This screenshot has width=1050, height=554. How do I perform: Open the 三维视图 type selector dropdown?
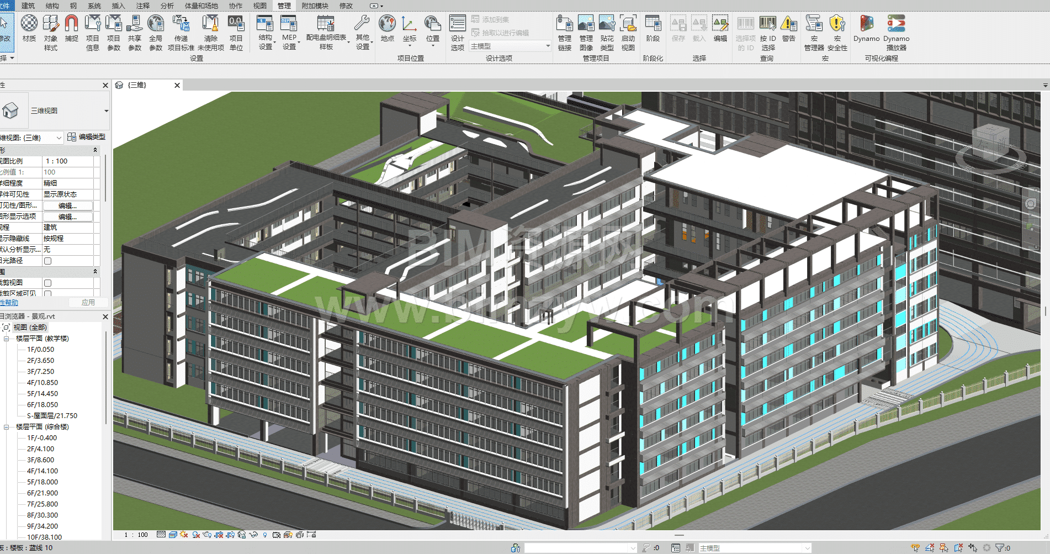coord(106,111)
